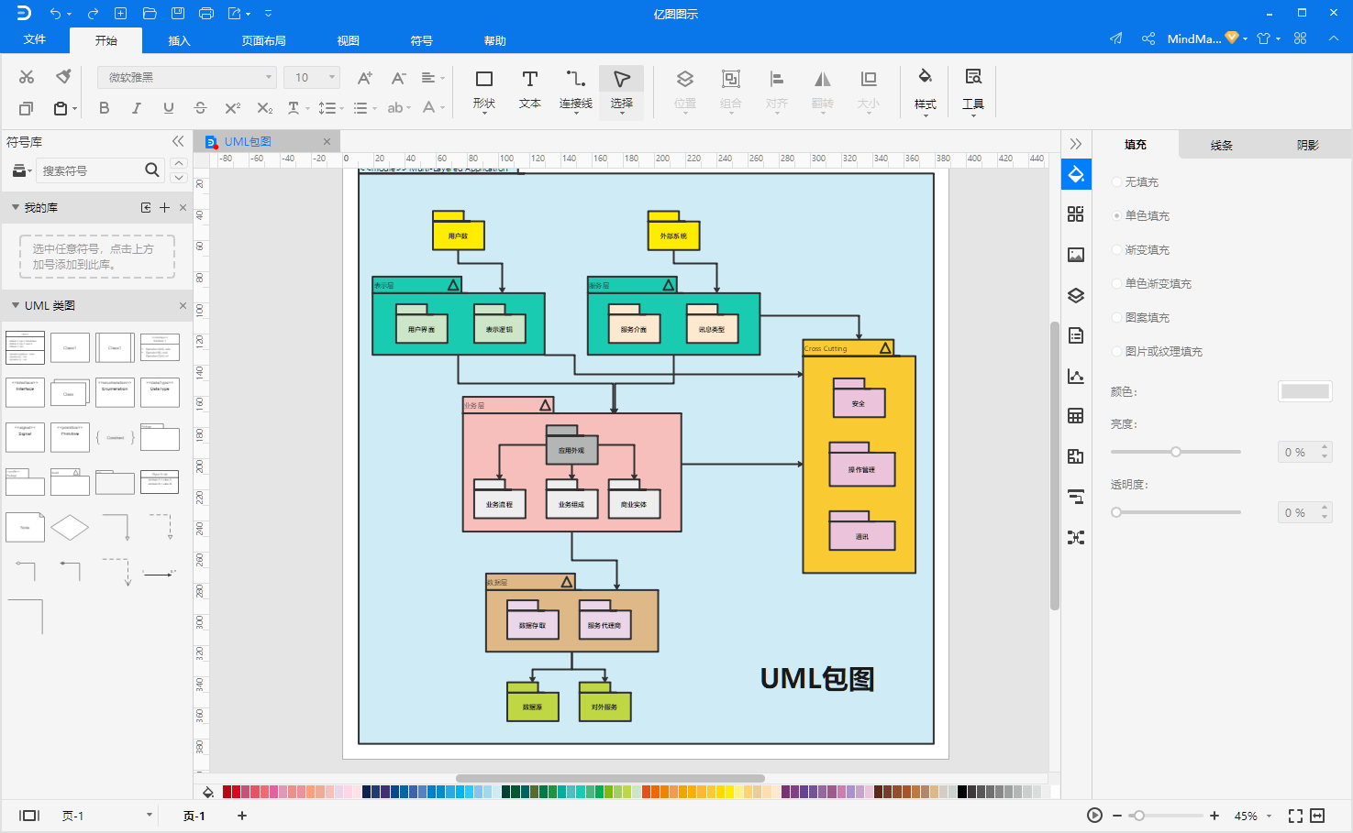Select 单色渐变填充 option
This screenshot has height=833, width=1353.
click(x=1151, y=284)
